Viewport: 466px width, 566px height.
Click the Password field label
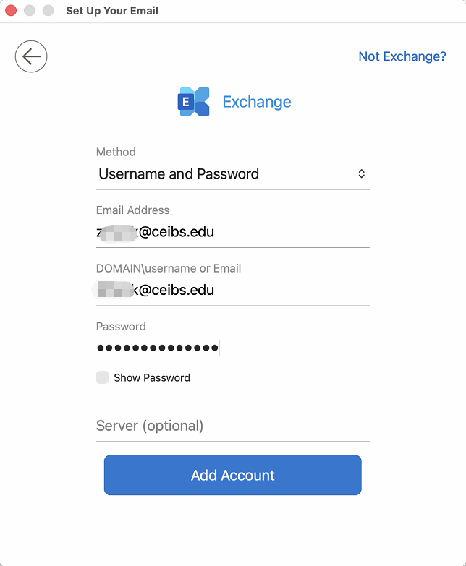(x=121, y=327)
